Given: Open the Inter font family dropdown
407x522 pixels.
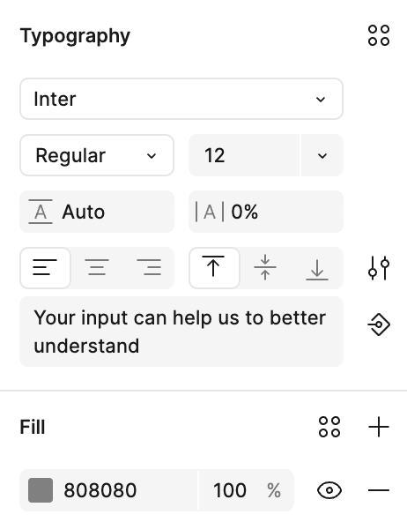Looking at the screenshot, I should pyautogui.click(x=181, y=99).
